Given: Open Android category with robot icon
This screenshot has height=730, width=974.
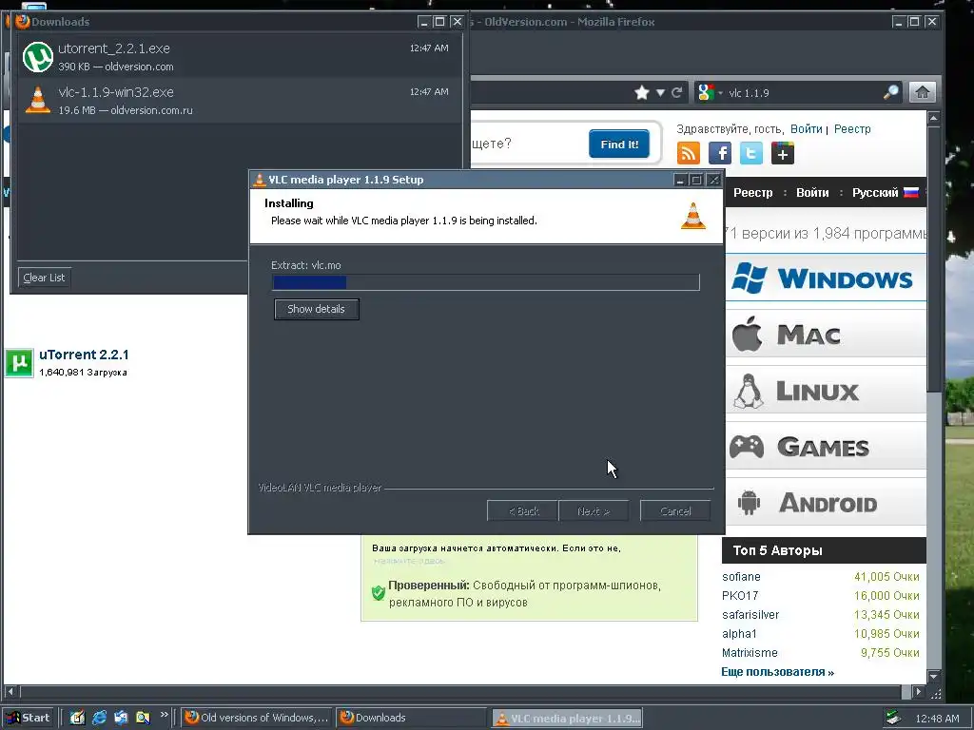Looking at the screenshot, I should [826, 502].
